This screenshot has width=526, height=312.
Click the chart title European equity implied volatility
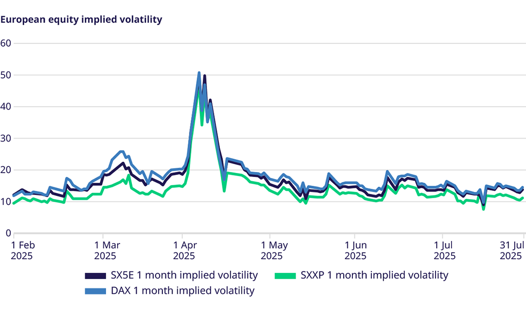81,19
